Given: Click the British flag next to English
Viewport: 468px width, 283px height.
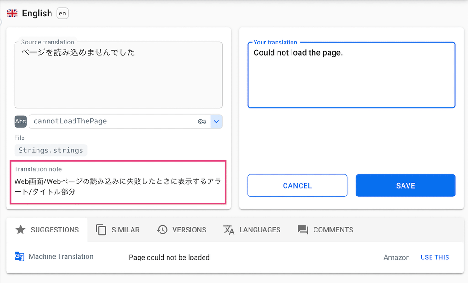Looking at the screenshot, I should (12, 13).
